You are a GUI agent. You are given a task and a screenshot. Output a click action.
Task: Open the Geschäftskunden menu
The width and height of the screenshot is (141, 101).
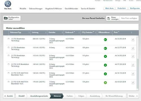coord(71,9)
